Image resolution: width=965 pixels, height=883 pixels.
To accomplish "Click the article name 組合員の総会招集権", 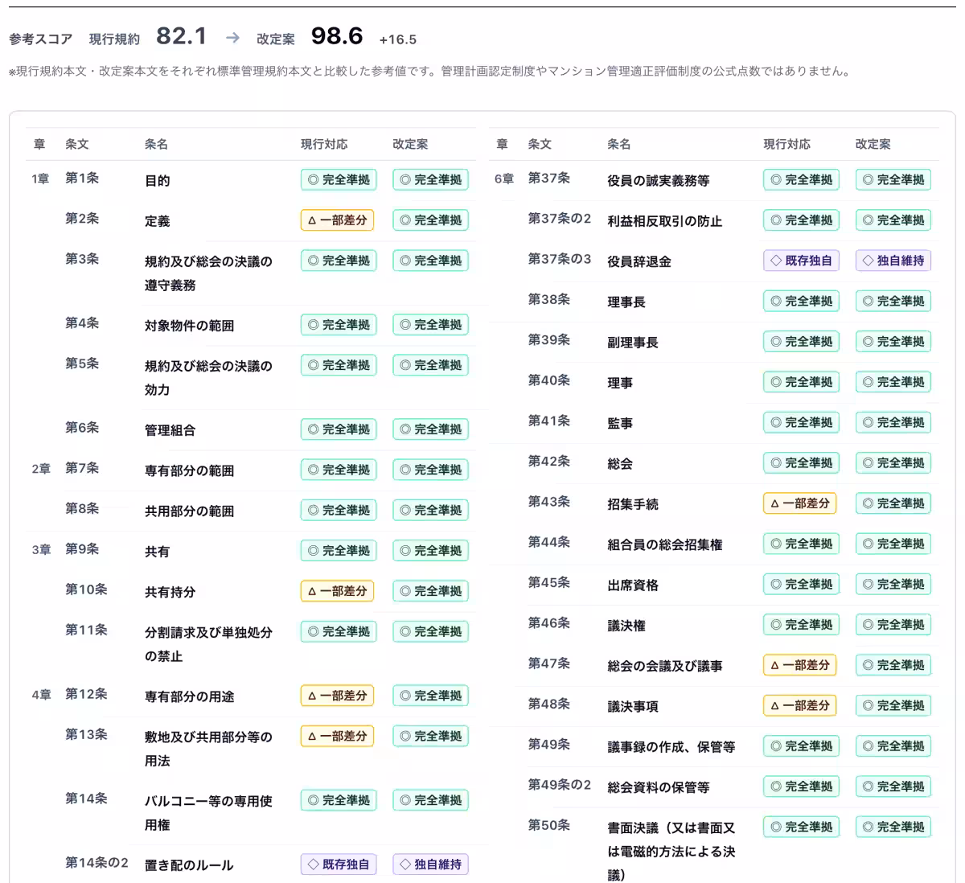I will click(x=665, y=544).
